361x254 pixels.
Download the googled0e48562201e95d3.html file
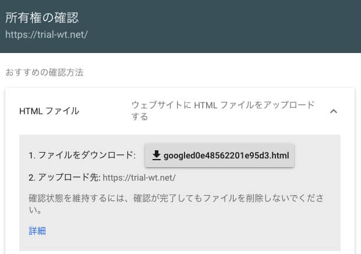coord(220,156)
